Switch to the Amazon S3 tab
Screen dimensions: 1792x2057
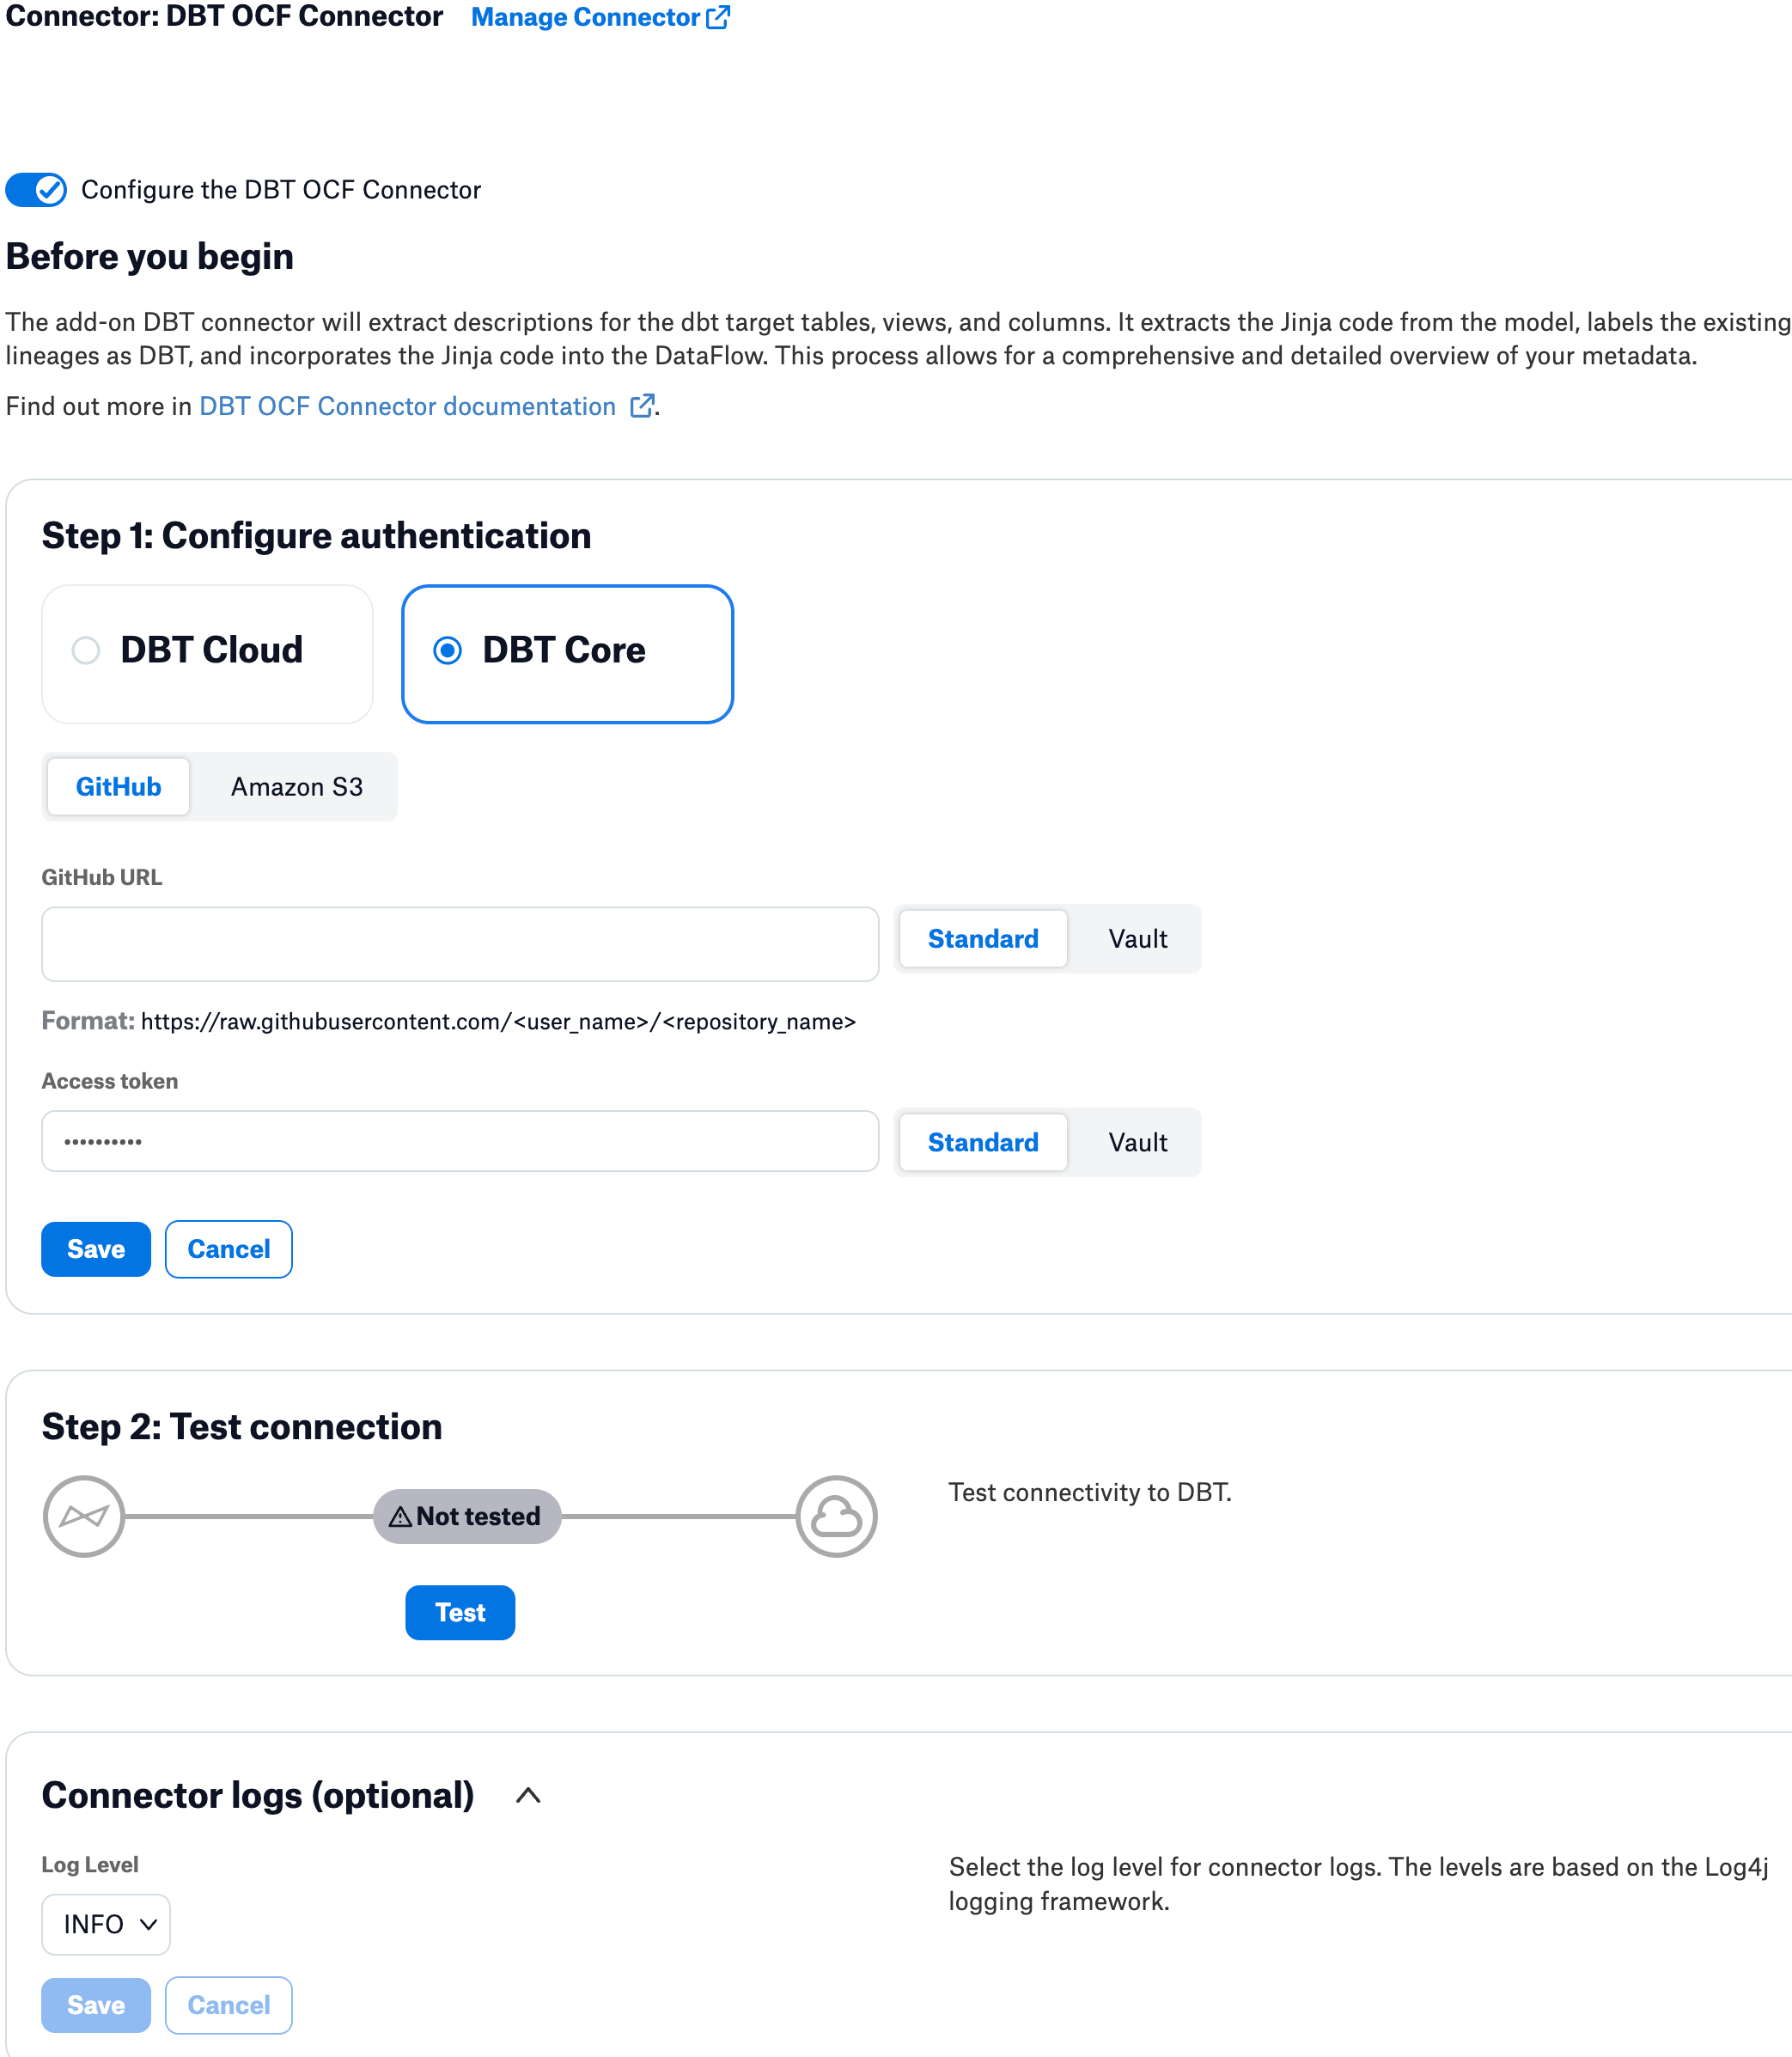297,787
